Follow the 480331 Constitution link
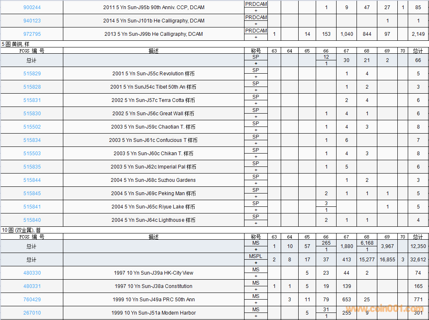The image size is (429, 320). pos(32,286)
